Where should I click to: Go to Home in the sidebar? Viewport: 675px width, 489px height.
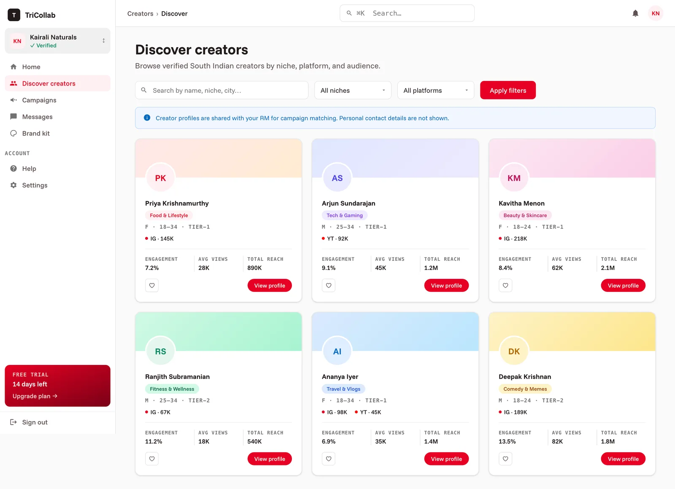tap(57, 67)
